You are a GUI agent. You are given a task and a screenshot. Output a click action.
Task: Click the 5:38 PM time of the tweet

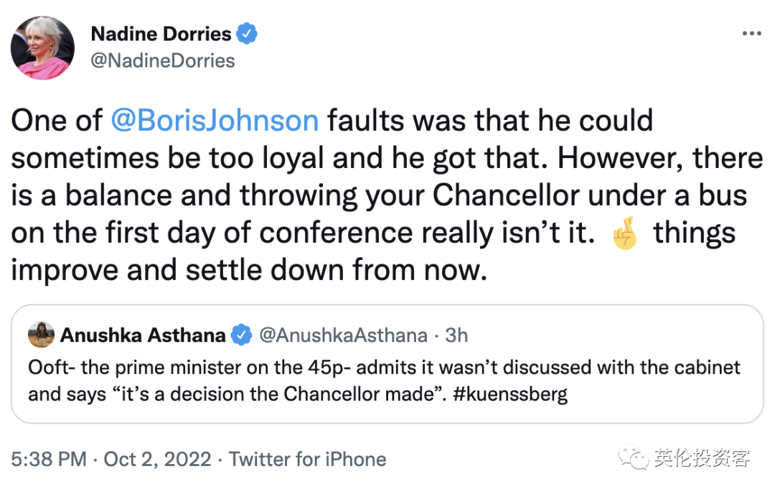coord(49,459)
